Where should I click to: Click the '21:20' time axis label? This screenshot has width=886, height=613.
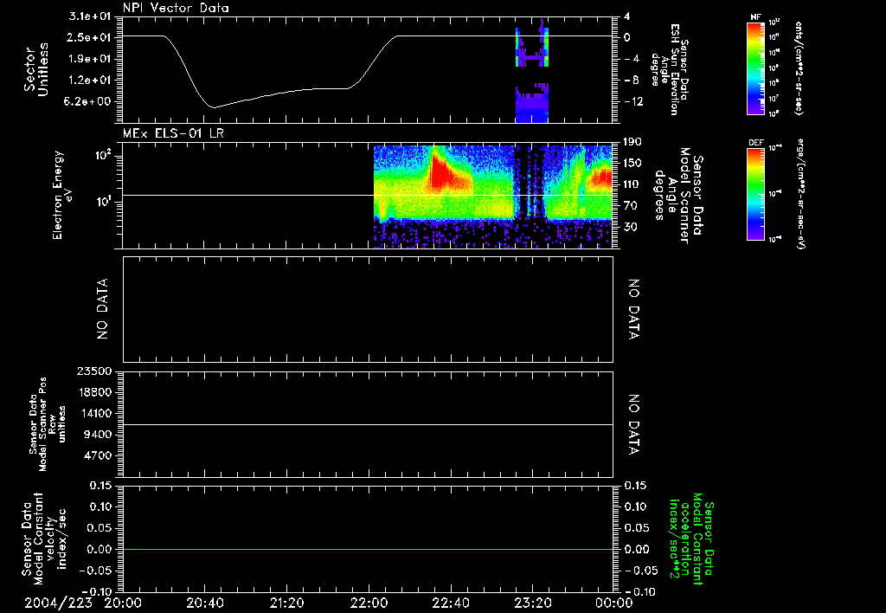(287, 603)
